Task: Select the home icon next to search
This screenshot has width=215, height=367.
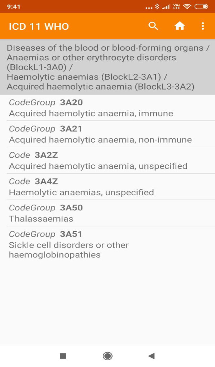Action: click(x=179, y=26)
